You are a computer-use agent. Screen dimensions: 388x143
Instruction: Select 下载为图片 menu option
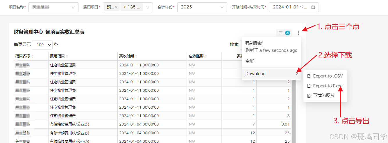[x=325, y=96]
